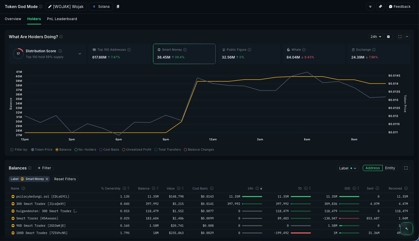Click the Reset Filters button
The height and width of the screenshot is (241, 419).
tap(65, 179)
